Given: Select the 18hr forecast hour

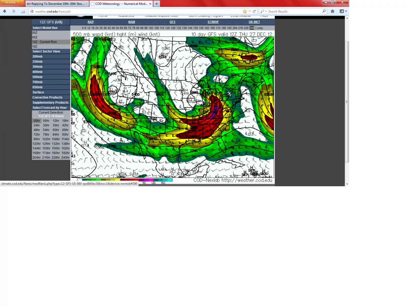Looking at the screenshot, I should click(x=65, y=121).
